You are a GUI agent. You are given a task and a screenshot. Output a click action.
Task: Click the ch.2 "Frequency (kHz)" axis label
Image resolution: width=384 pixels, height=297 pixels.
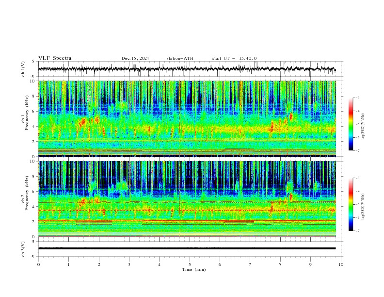(x=27, y=193)
